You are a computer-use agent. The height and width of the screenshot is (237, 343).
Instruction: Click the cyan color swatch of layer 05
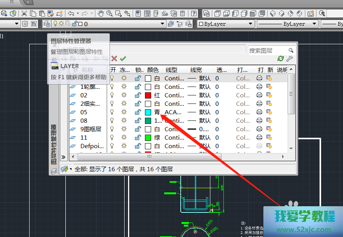click(x=148, y=112)
